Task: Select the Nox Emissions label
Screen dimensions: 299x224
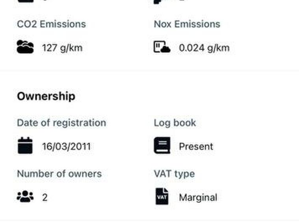Action: tap(187, 24)
